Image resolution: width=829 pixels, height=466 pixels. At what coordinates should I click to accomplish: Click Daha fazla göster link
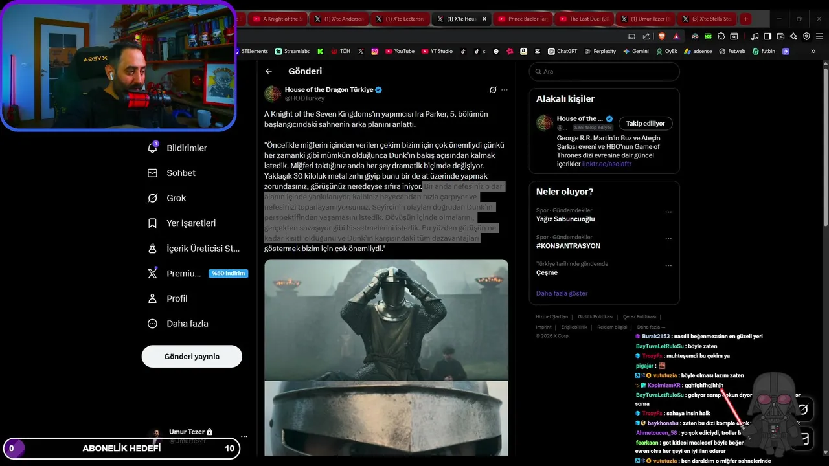click(x=562, y=293)
